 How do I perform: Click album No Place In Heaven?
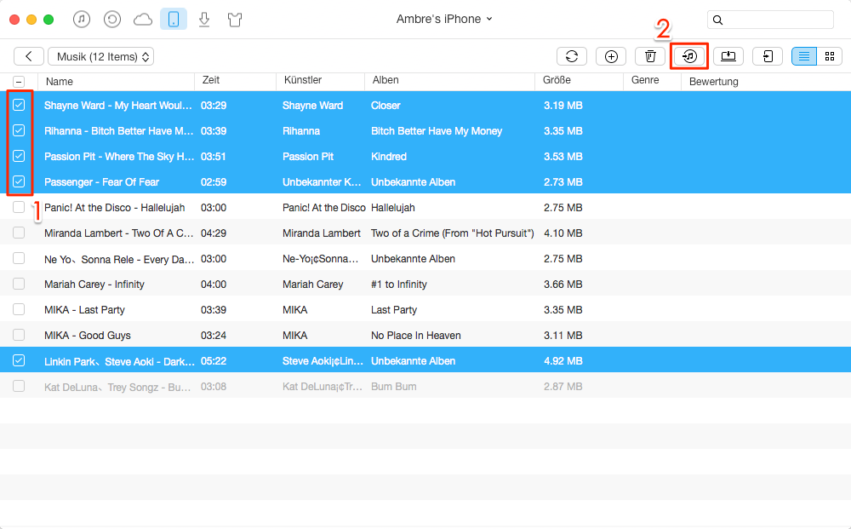[416, 335]
